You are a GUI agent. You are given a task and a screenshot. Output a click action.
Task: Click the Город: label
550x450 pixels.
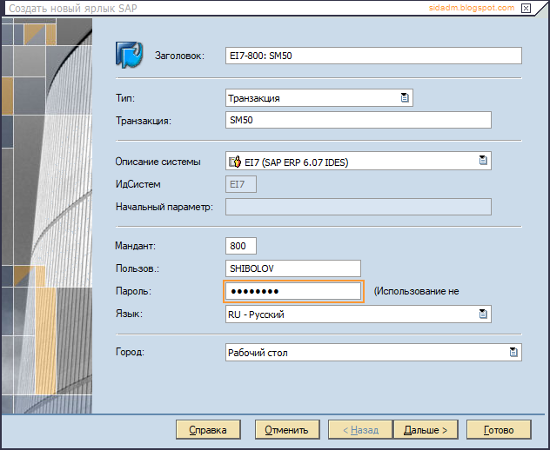tap(130, 352)
